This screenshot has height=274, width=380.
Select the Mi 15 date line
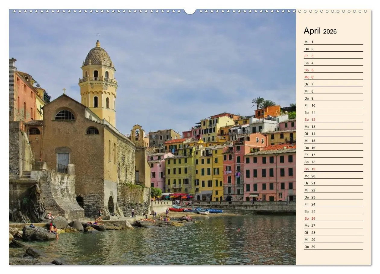click(333, 141)
